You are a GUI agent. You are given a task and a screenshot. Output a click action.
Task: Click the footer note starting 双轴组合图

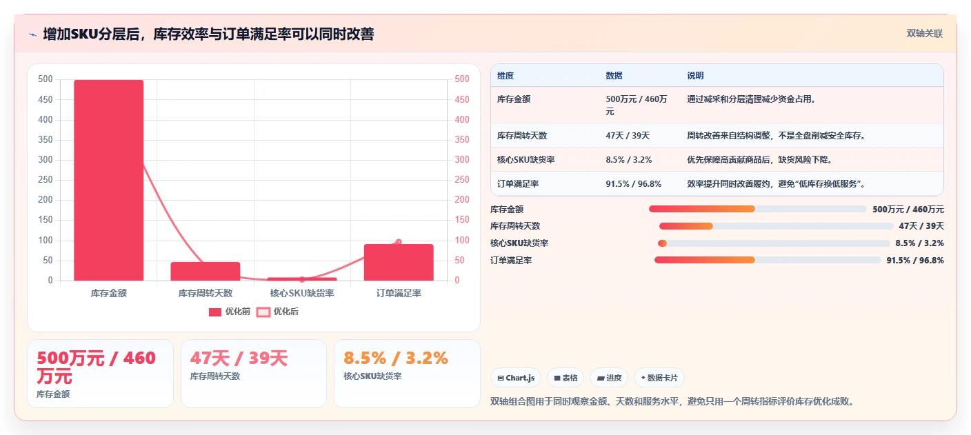[x=672, y=401]
